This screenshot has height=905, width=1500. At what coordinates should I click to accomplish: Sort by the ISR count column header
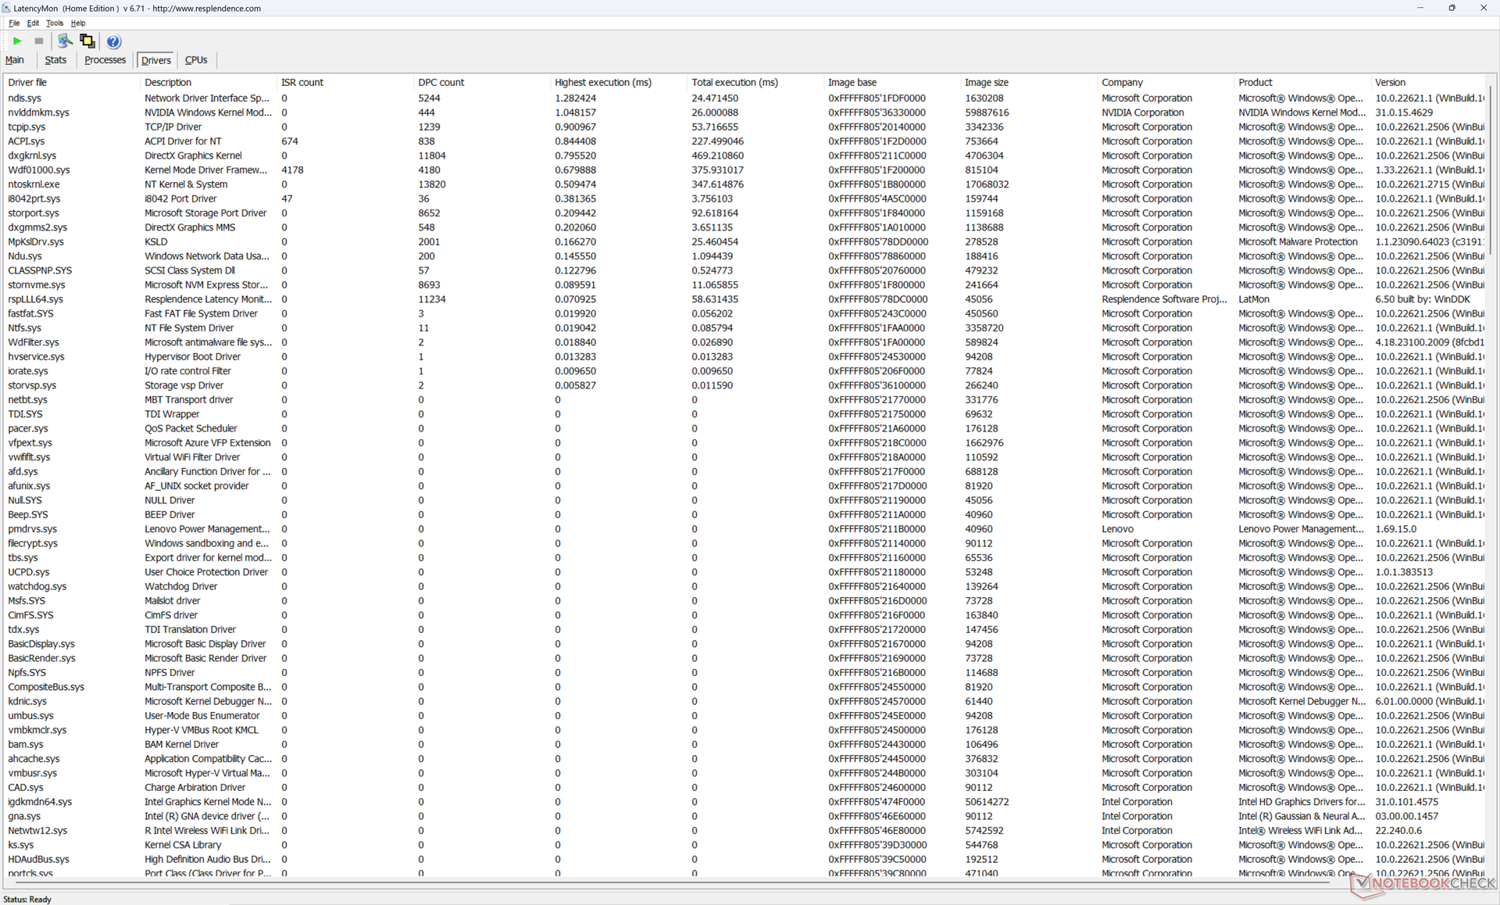tap(345, 82)
